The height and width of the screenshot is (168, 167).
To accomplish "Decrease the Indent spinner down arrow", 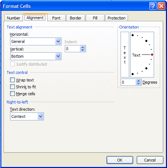I will pyautogui.click(x=82, y=50).
